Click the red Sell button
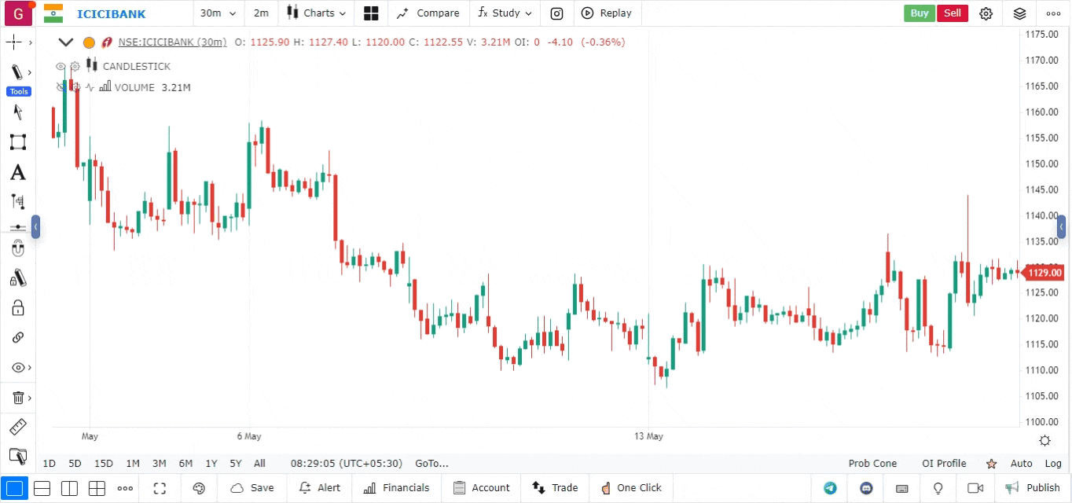The height and width of the screenshot is (503, 1072). pyautogui.click(x=952, y=13)
